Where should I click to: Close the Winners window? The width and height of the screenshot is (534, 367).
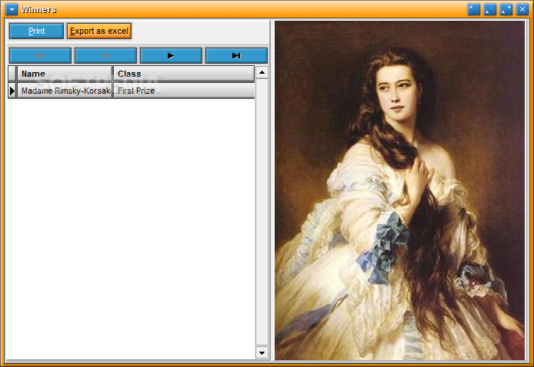tap(522, 9)
